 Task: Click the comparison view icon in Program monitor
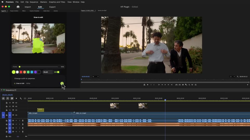click(186, 85)
